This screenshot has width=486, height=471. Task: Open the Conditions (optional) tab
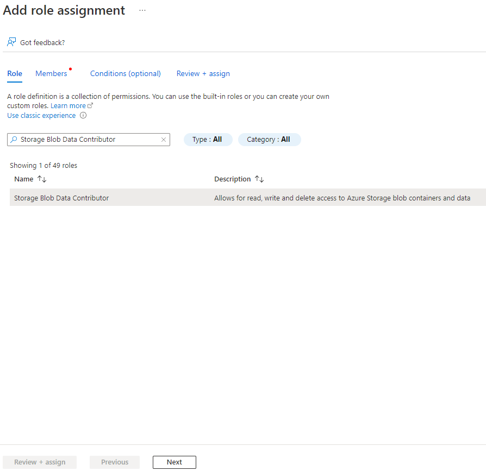[126, 74]
